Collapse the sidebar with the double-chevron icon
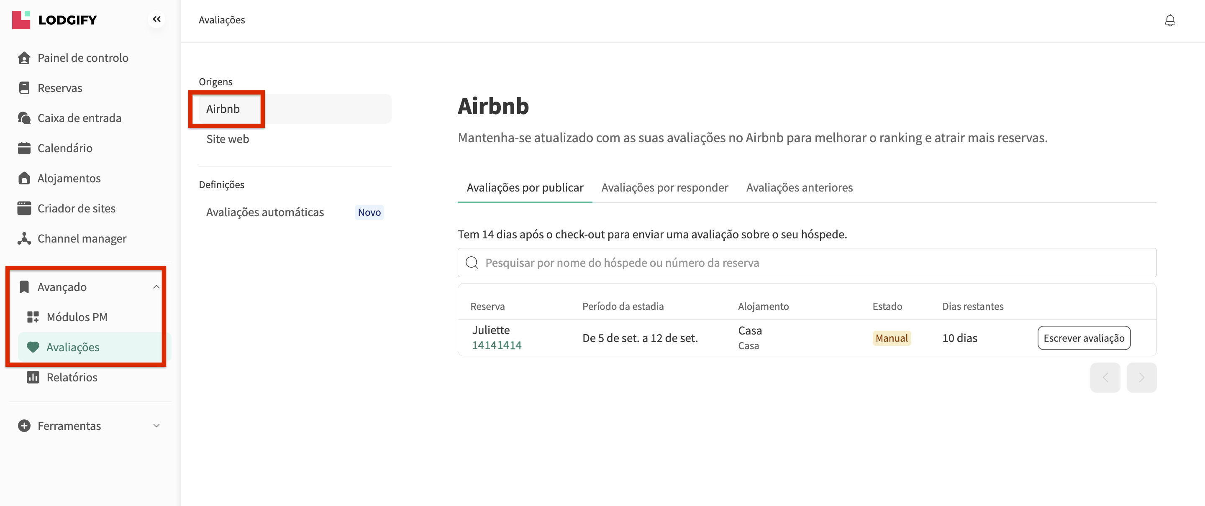 [157, 19]
